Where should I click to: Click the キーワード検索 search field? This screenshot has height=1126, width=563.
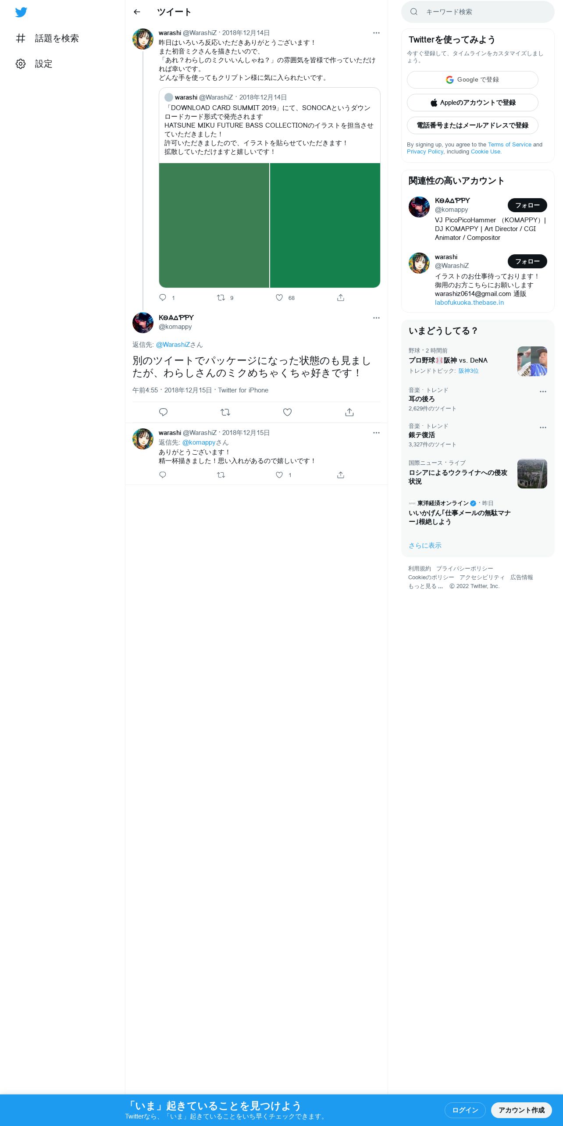coord(478,12)
